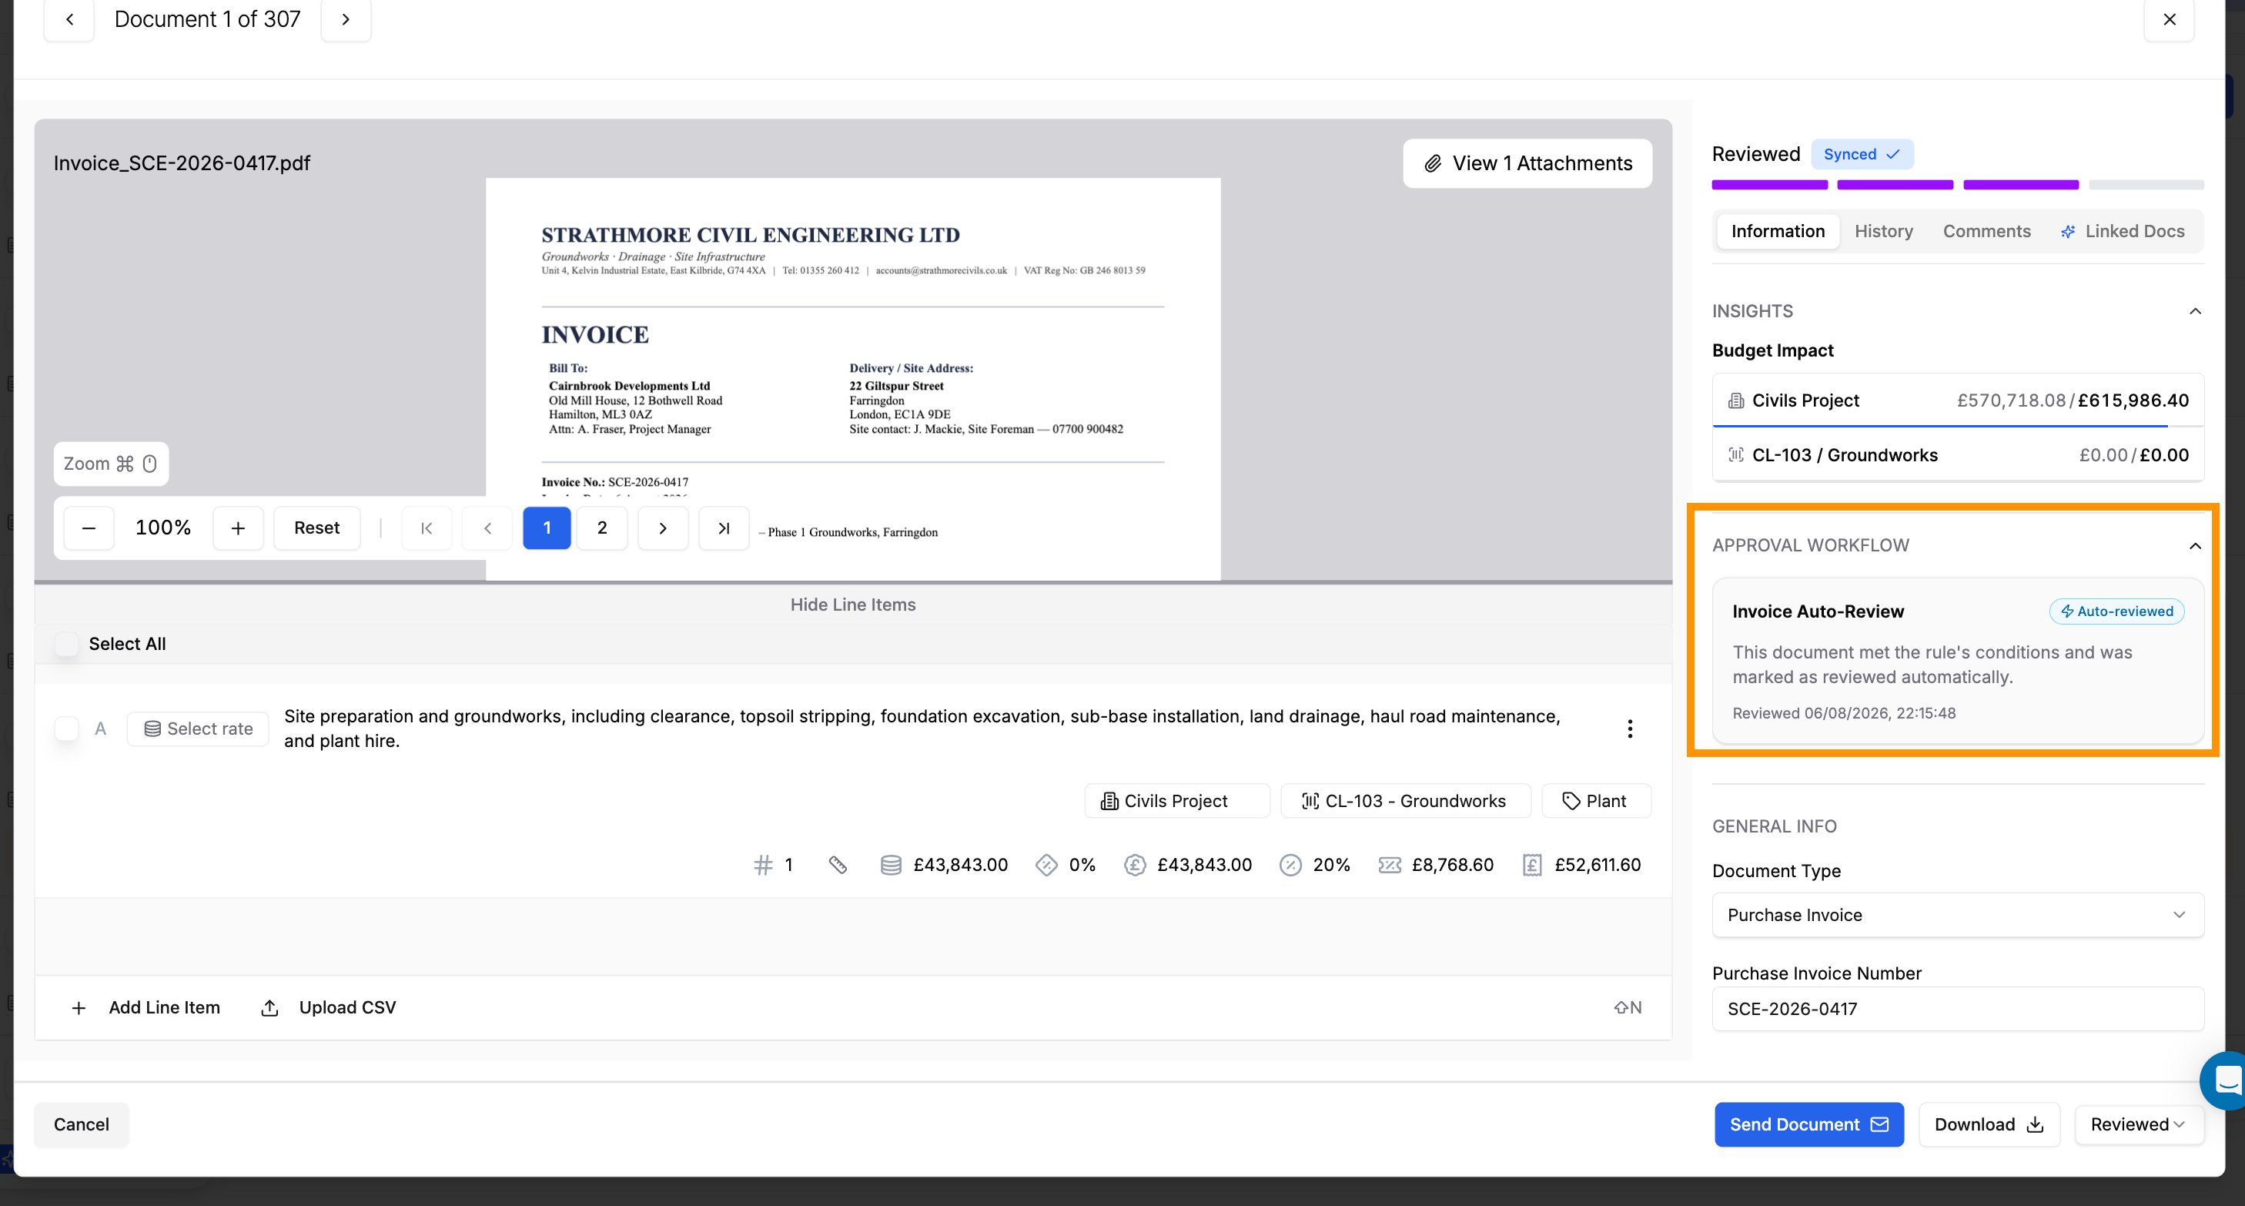Click the CL-103 / Groundworks budget row
Viewport: 2245px width, 1206px height.
[1957, 454]
